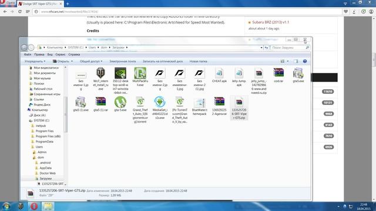This screenshot has height=211, width=376.
Task: Select the jelly_jump zip archive
Action: (258, 73)
